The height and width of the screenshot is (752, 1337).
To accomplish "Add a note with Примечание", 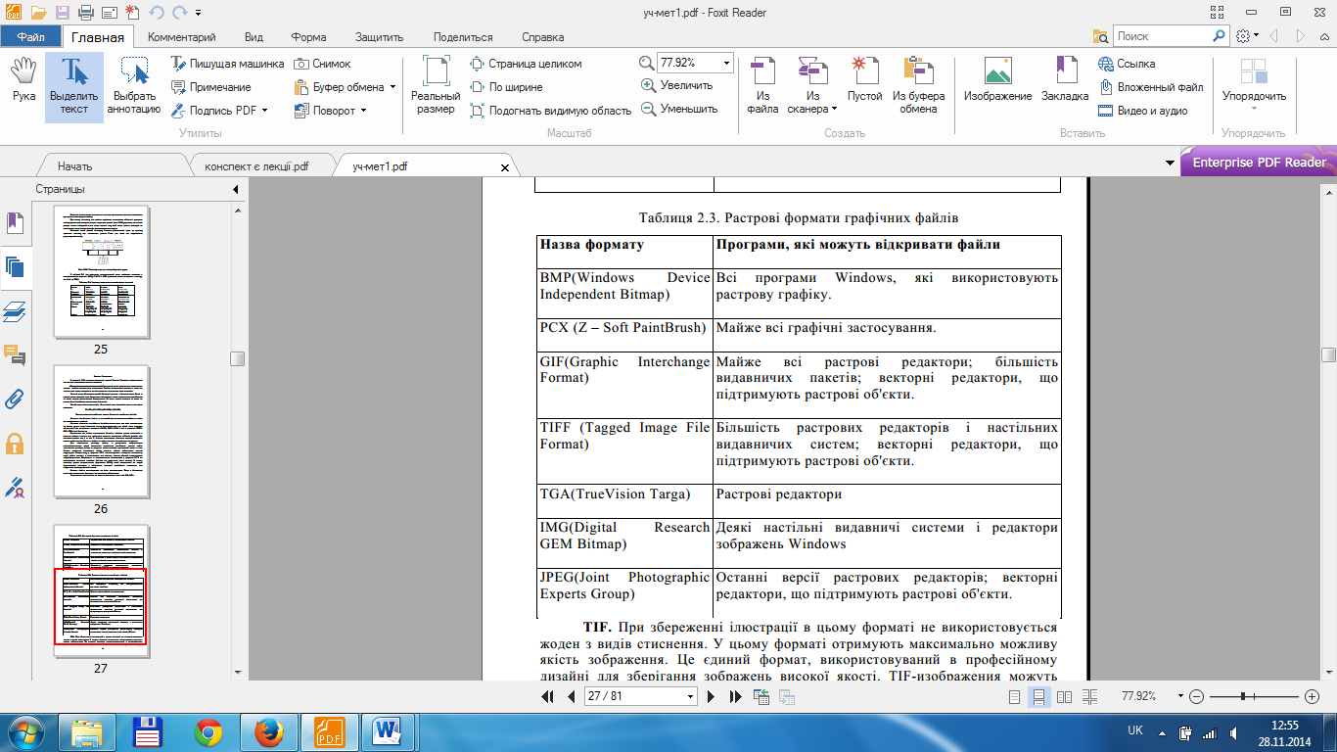I will point(211,87).
